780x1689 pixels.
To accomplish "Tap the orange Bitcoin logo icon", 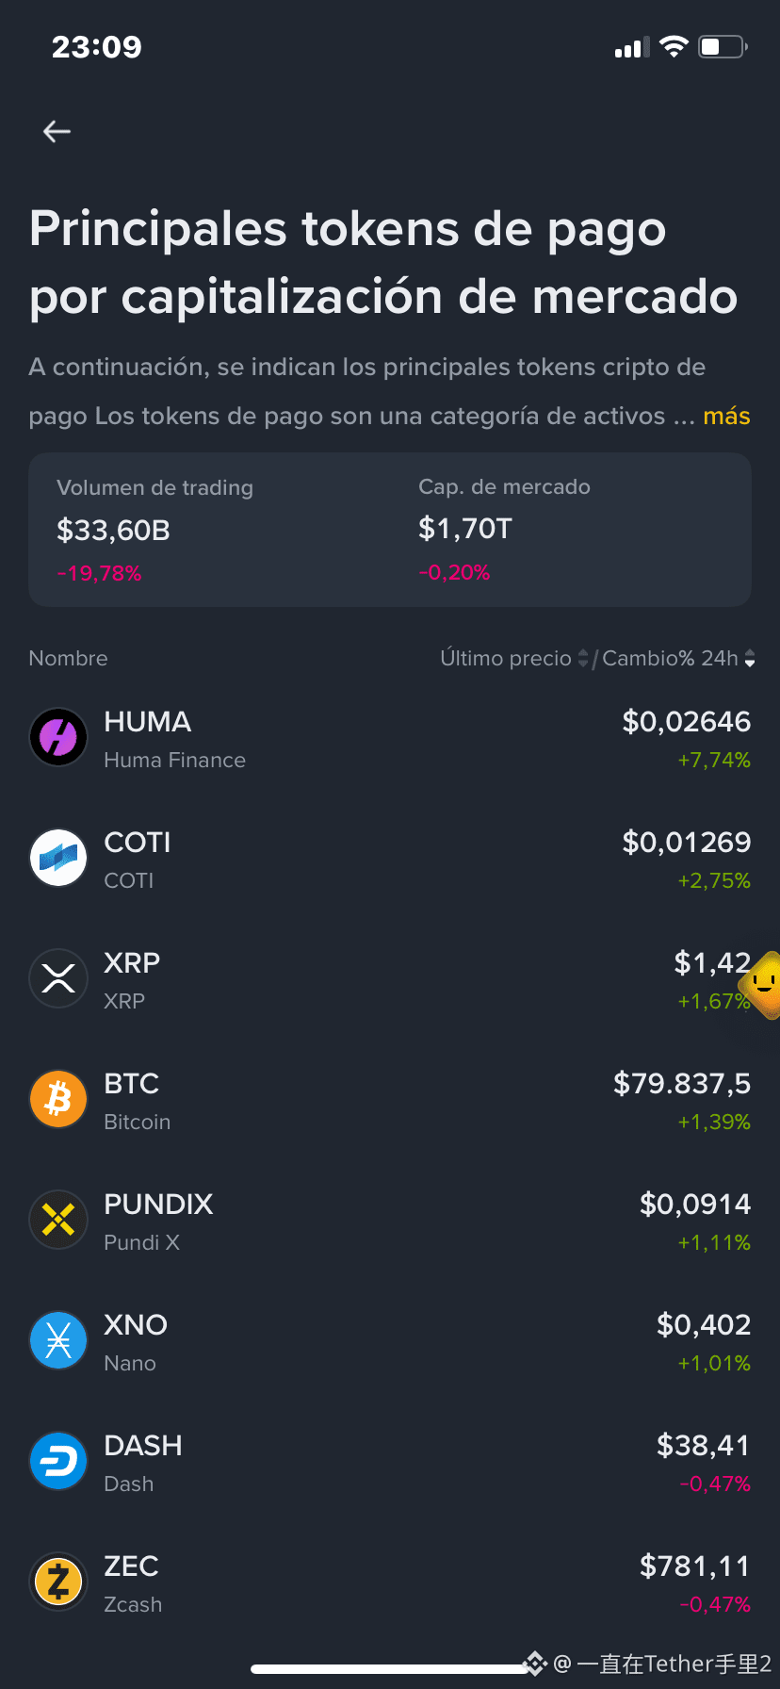I will 58,1099.
